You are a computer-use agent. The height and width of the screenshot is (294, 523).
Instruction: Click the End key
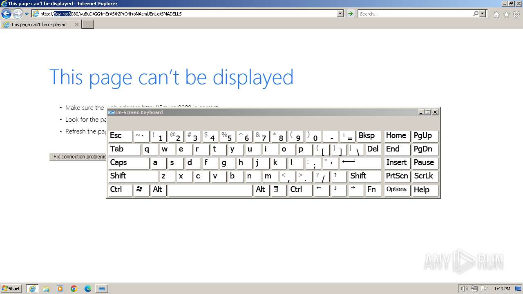397,149
